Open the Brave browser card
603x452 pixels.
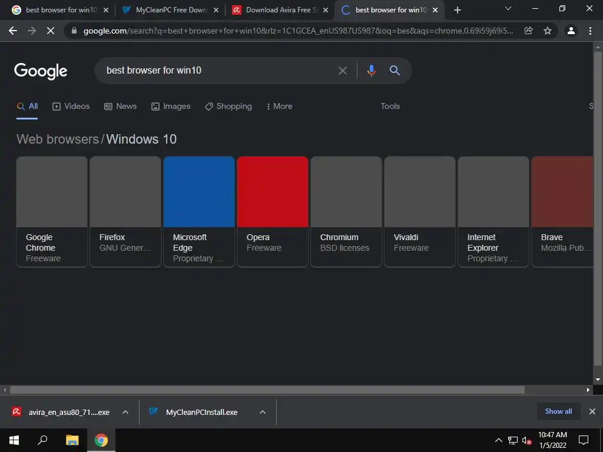pos(562,211)
